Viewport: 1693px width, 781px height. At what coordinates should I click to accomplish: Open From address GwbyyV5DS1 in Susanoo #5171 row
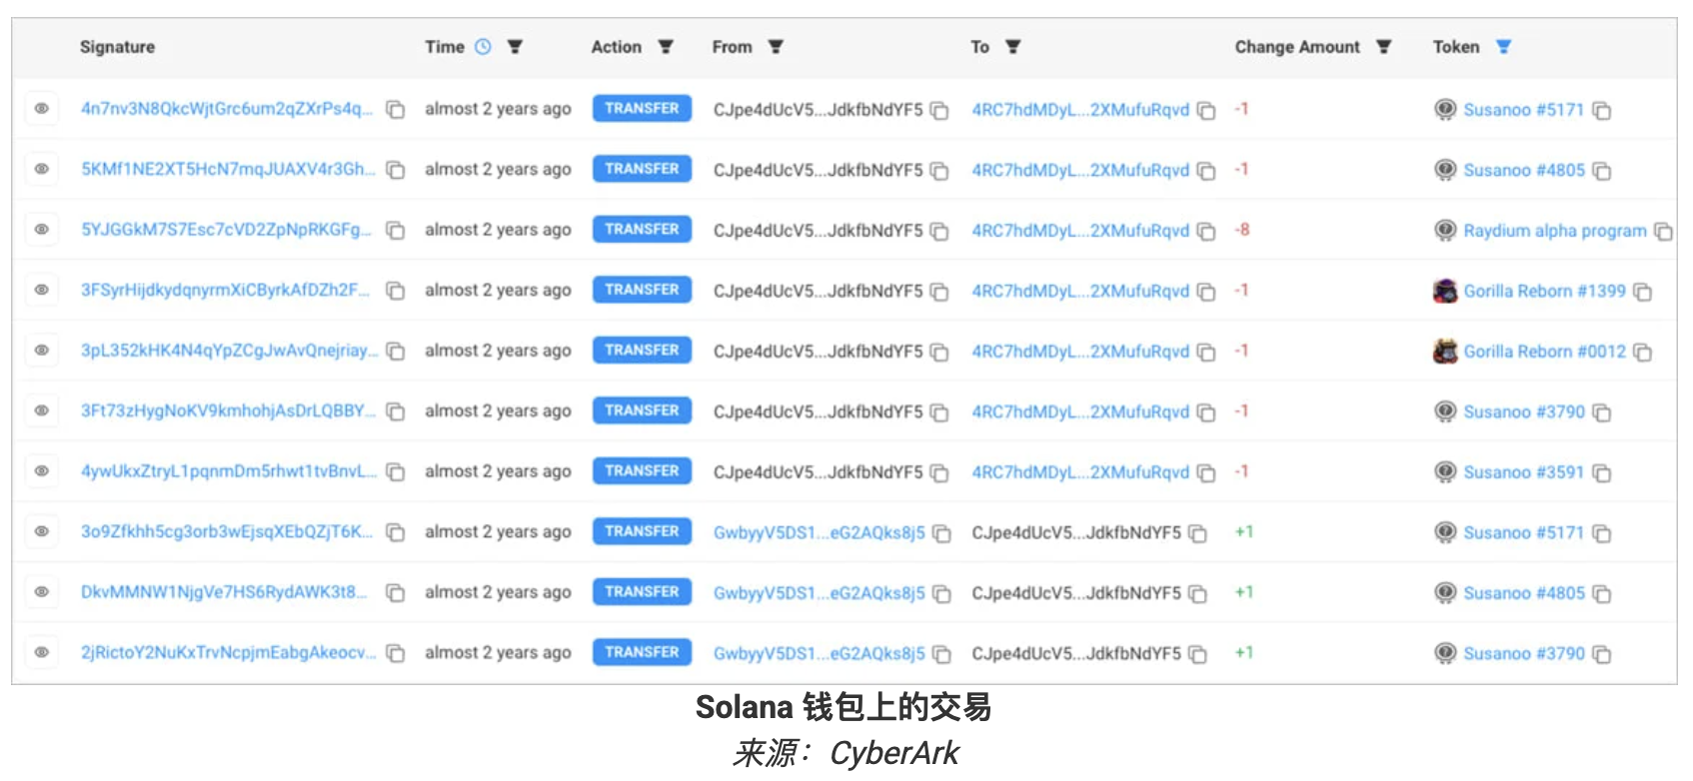(820, 533)
